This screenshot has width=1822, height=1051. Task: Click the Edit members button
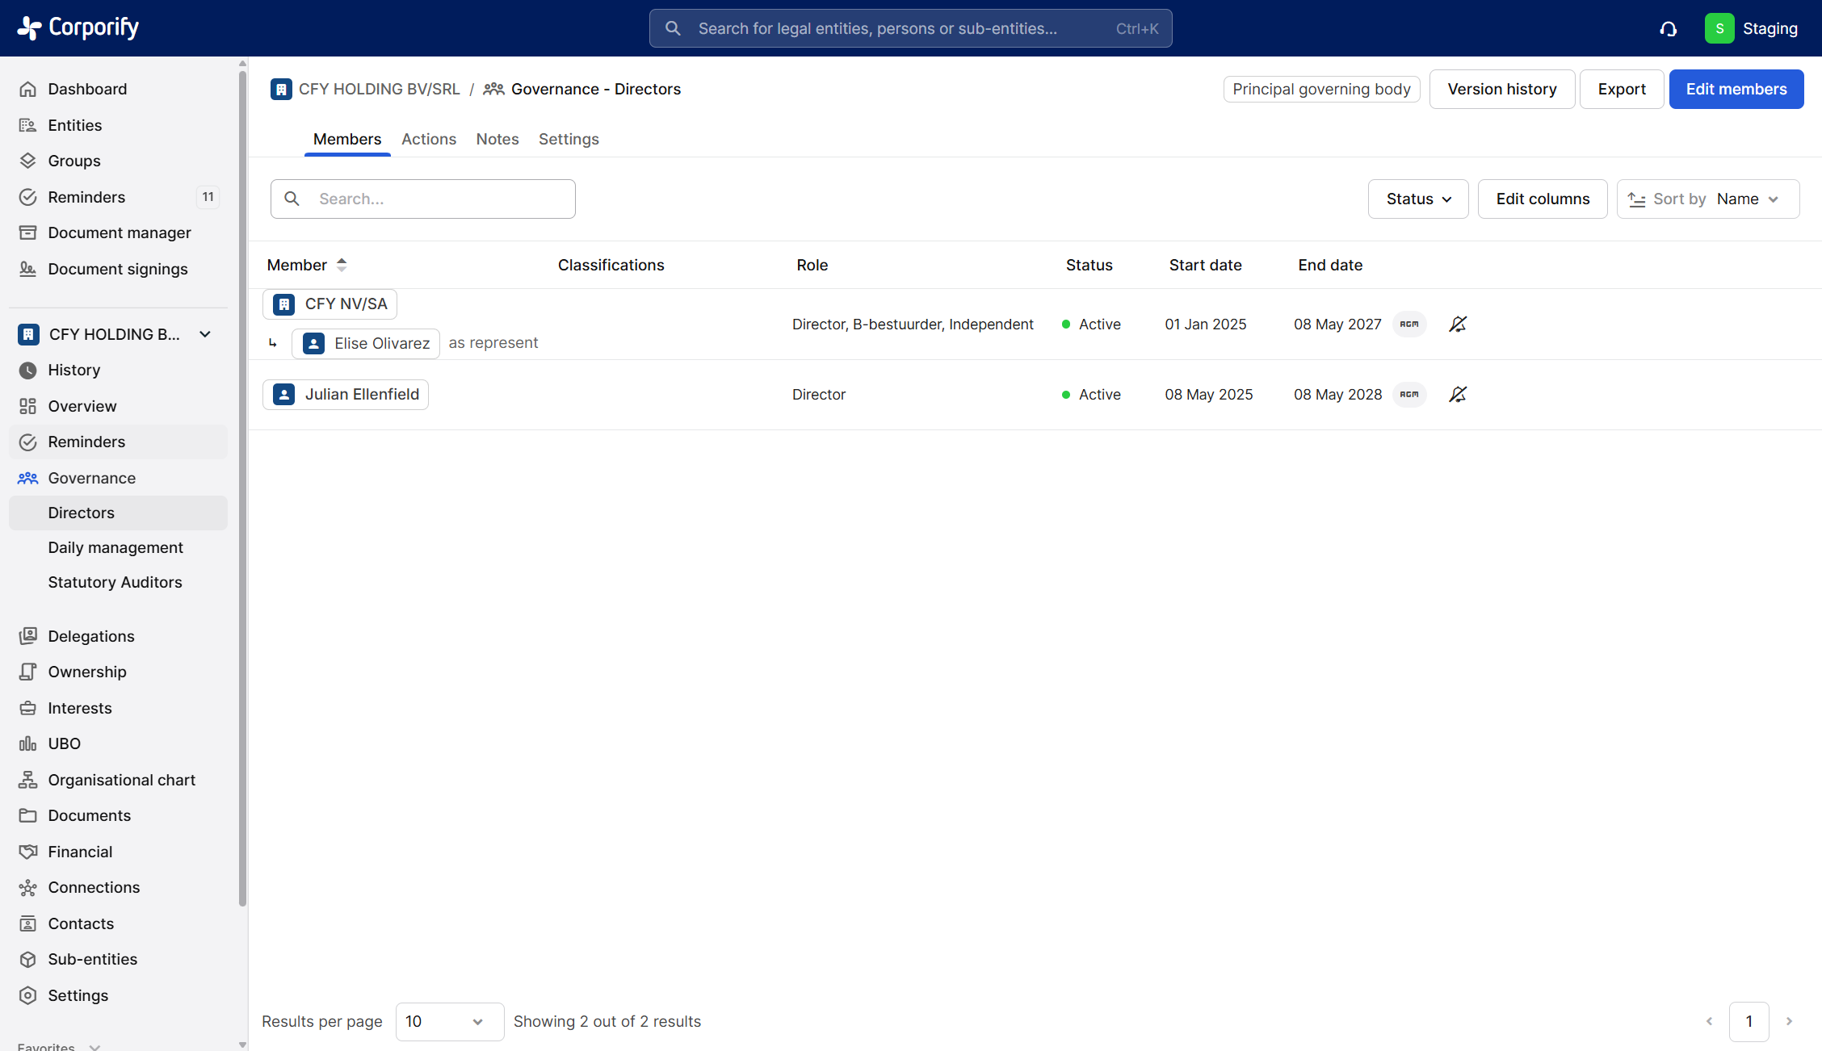[1736, 90]
